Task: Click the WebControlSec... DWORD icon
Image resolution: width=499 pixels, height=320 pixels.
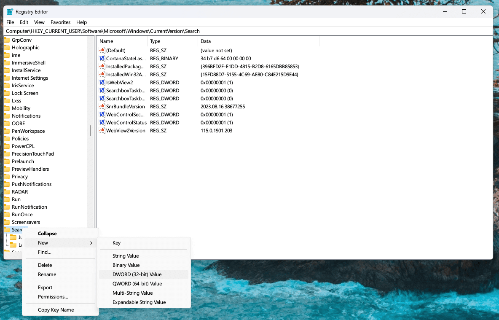Action: 102,114
